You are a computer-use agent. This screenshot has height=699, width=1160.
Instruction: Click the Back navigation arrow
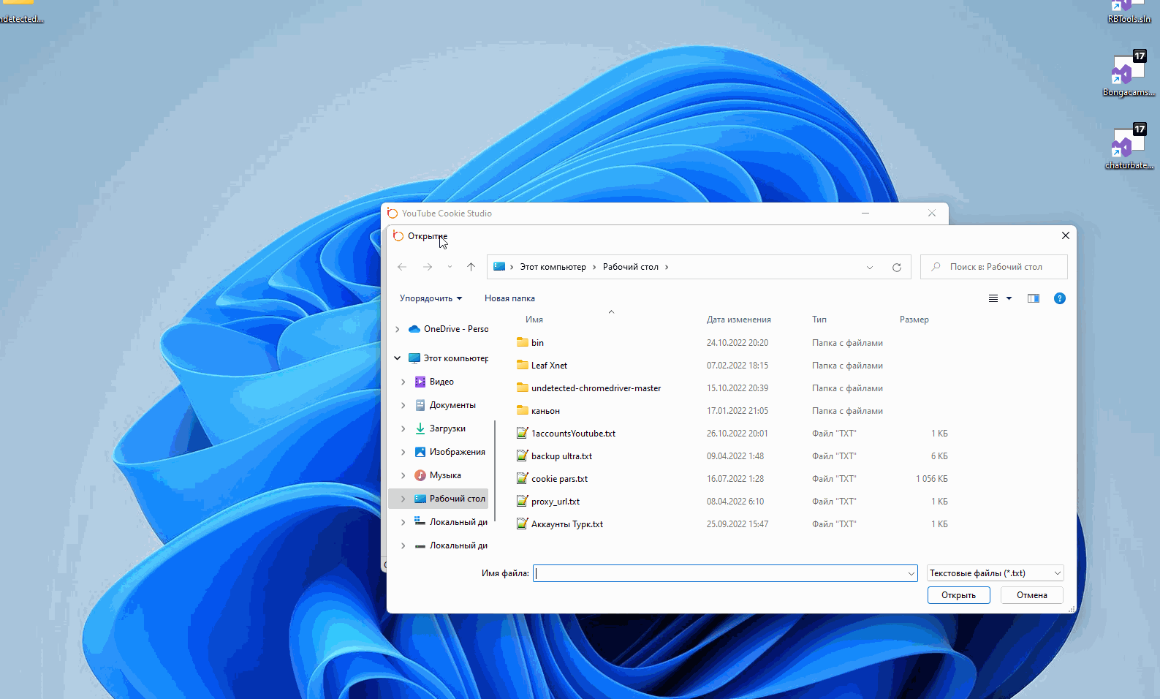pyautogui.click(x=402, y=267)
